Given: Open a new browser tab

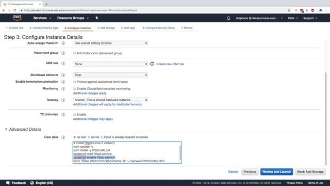Looking at the screenshot, I should [46, 4].
